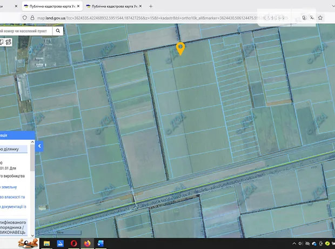This screenshot has width=335, height=249.
Task: Open File Explorer from taskbar
Action: (46, 244)
